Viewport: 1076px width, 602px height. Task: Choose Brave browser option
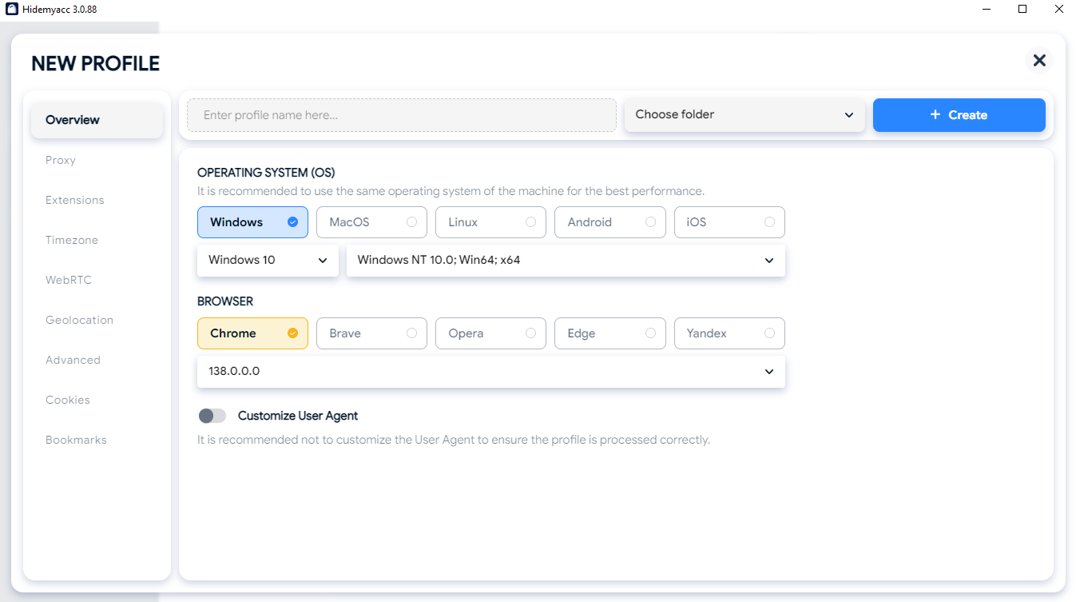371,333
